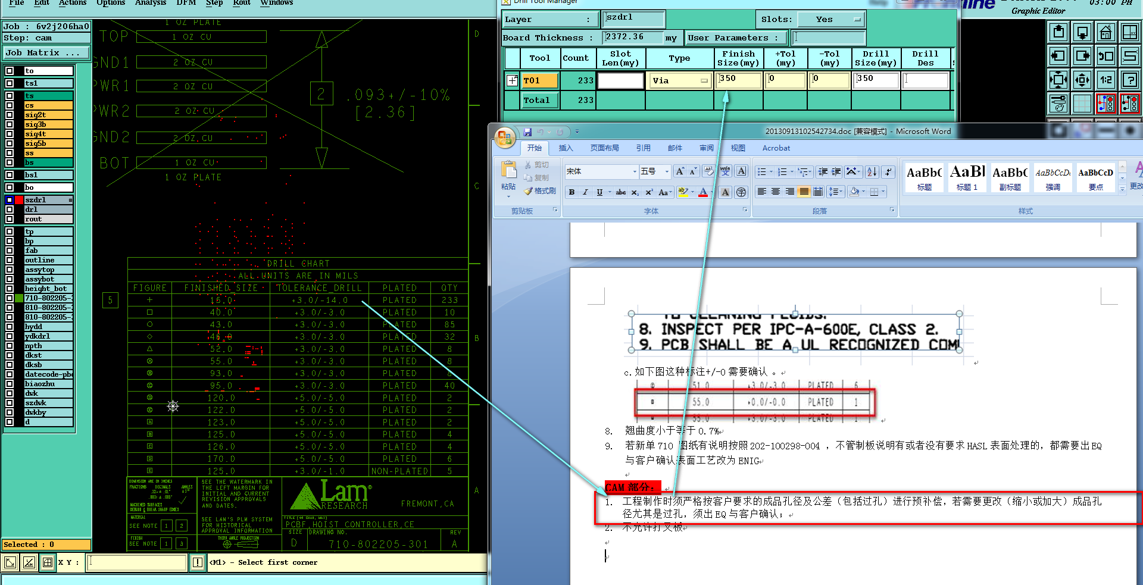1143x585 pixels.
Task: Open the Slots Yes dropdown
Action: point(832,20)
